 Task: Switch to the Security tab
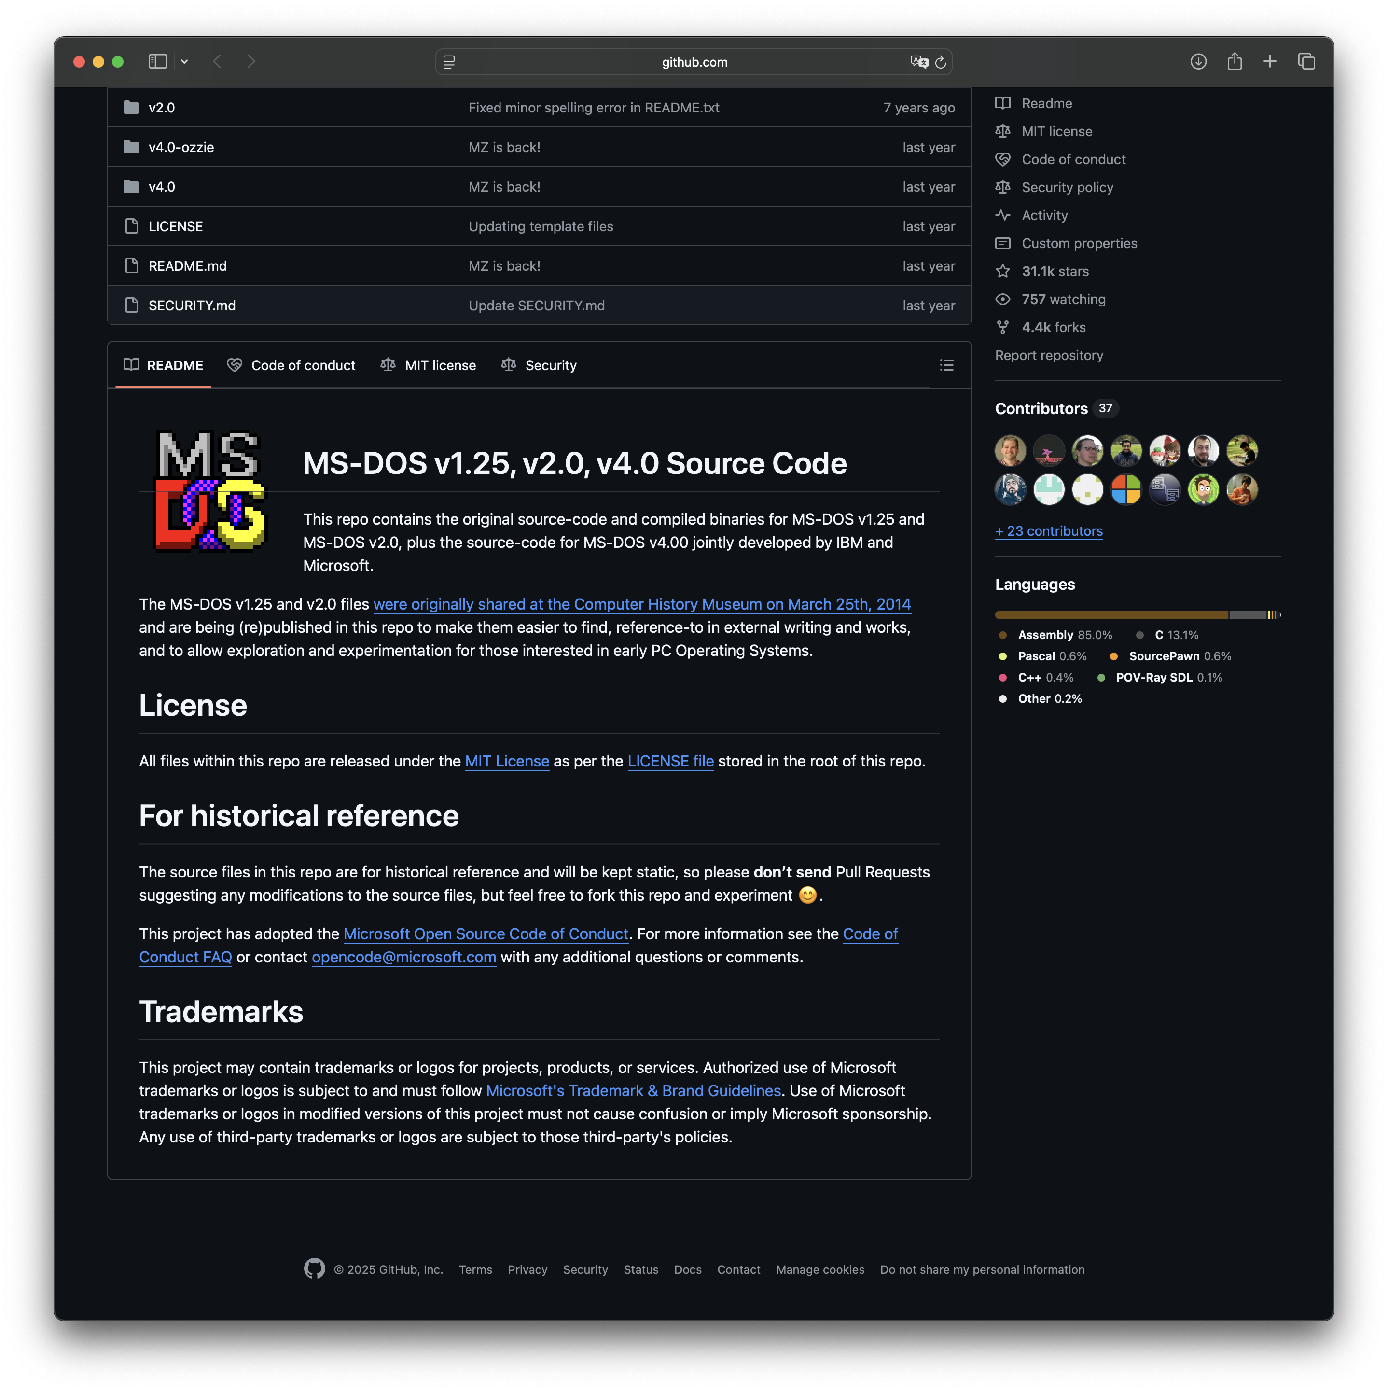click(x=539, y=365)
